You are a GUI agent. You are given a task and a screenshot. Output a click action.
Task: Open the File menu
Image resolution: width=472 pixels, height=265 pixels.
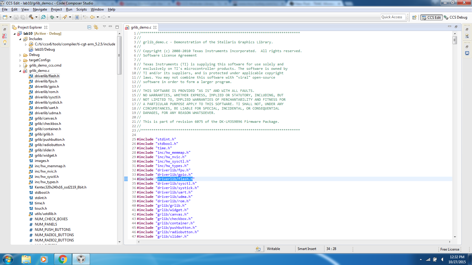(5, 9)
